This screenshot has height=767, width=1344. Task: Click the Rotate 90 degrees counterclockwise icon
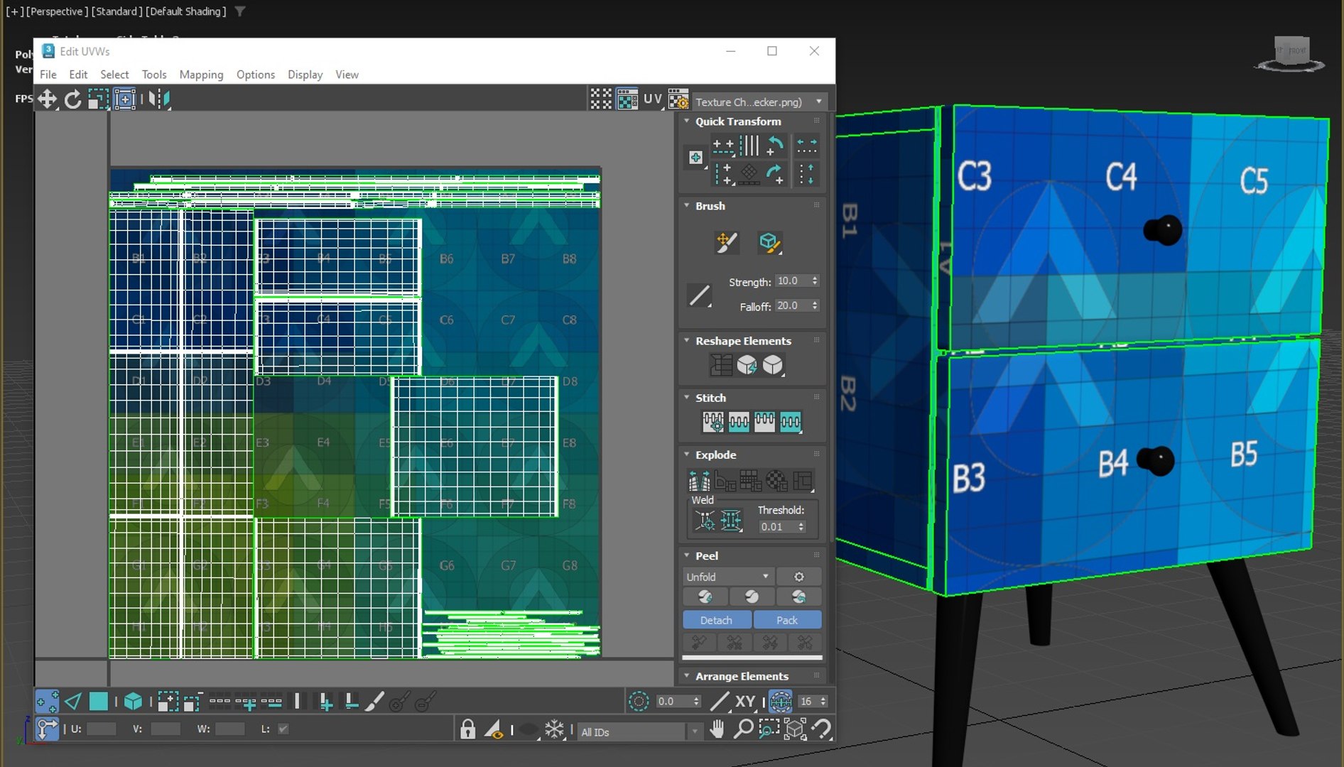(775, 146)
